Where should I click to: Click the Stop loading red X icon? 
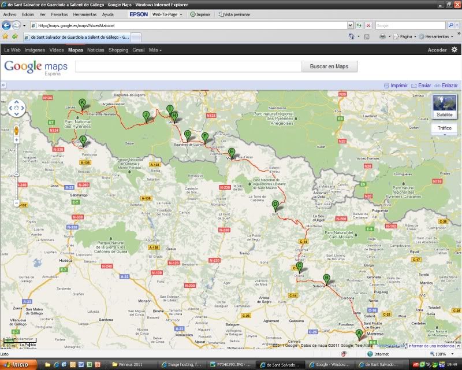point(368,25)
